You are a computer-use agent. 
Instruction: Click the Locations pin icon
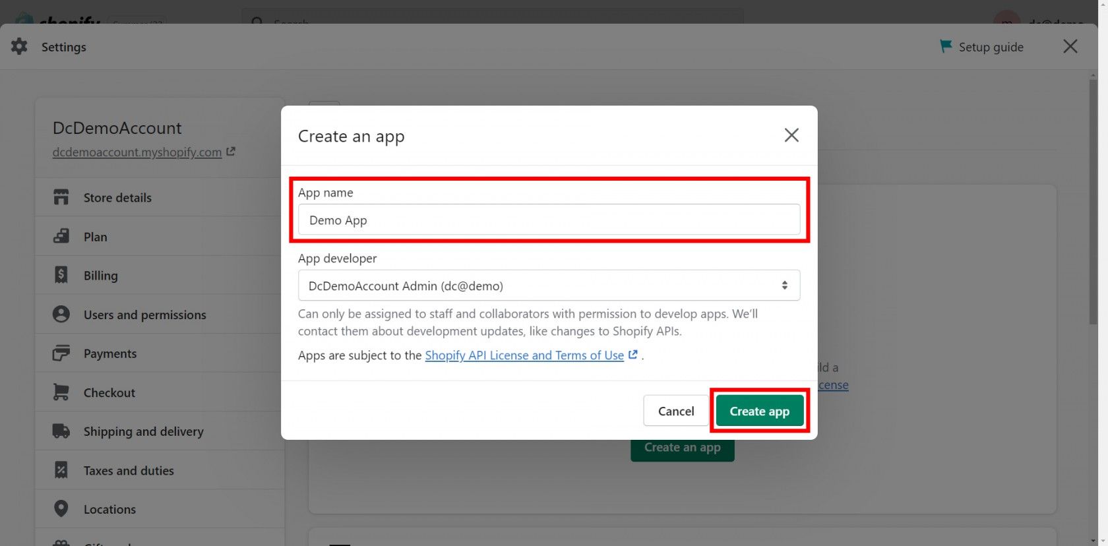[x=61, y=508]
